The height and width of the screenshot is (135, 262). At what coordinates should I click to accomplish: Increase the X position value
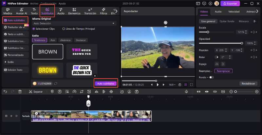(x=226, y=49)
